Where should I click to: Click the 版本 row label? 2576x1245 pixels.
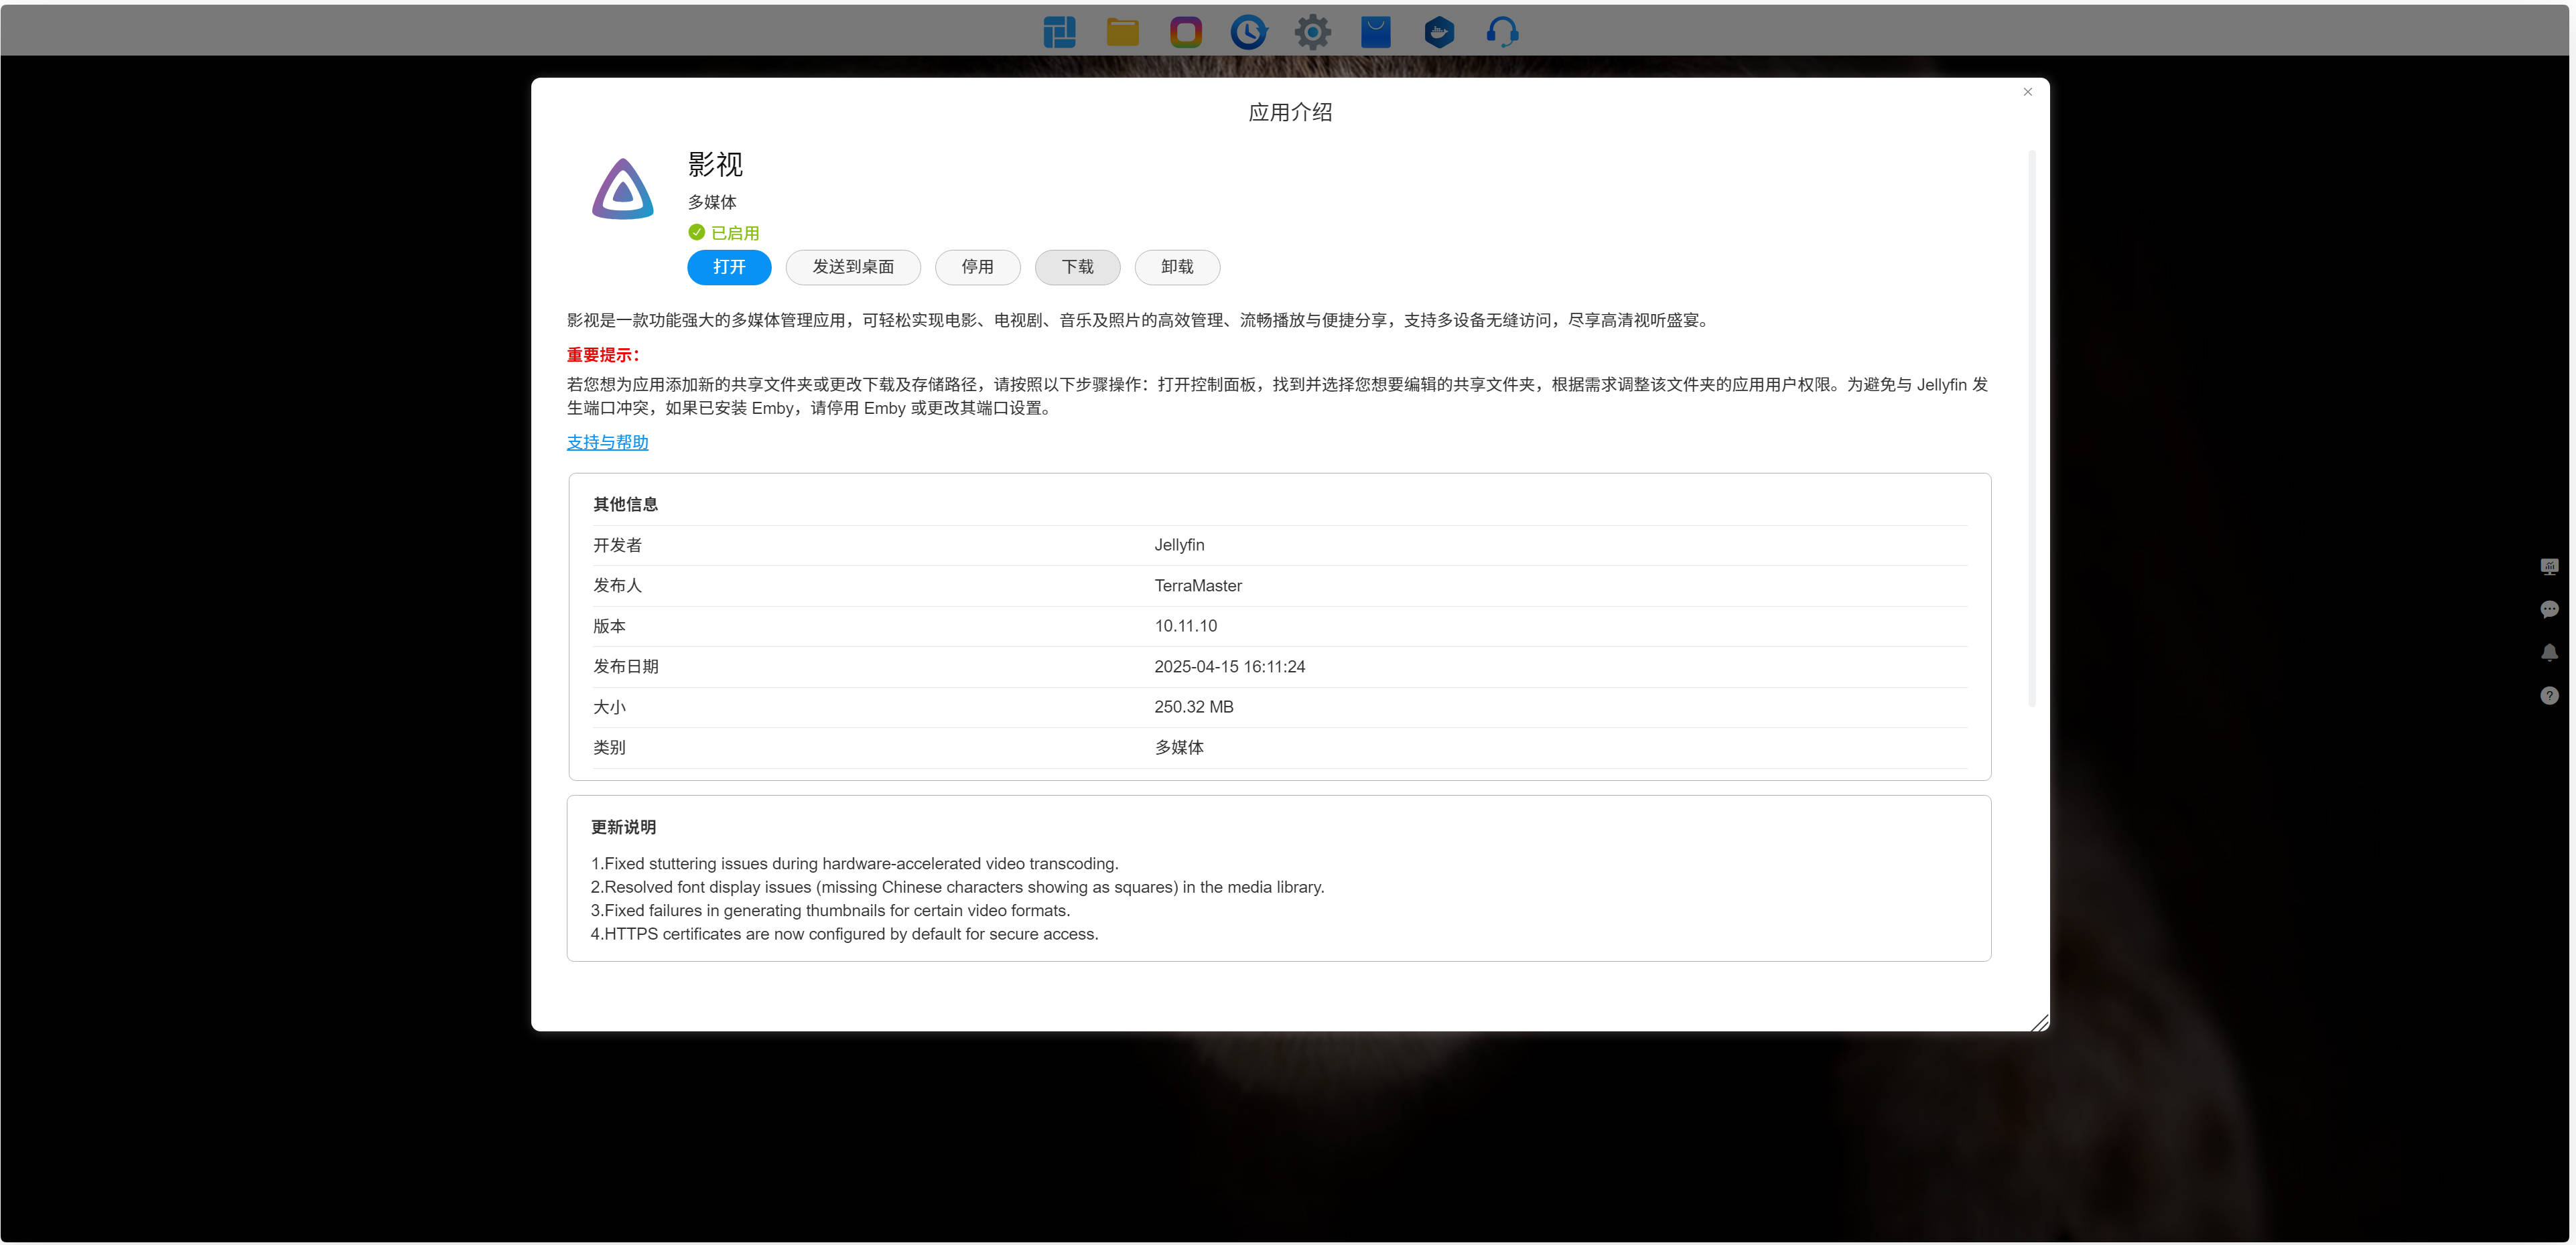[x=609, y=626]
